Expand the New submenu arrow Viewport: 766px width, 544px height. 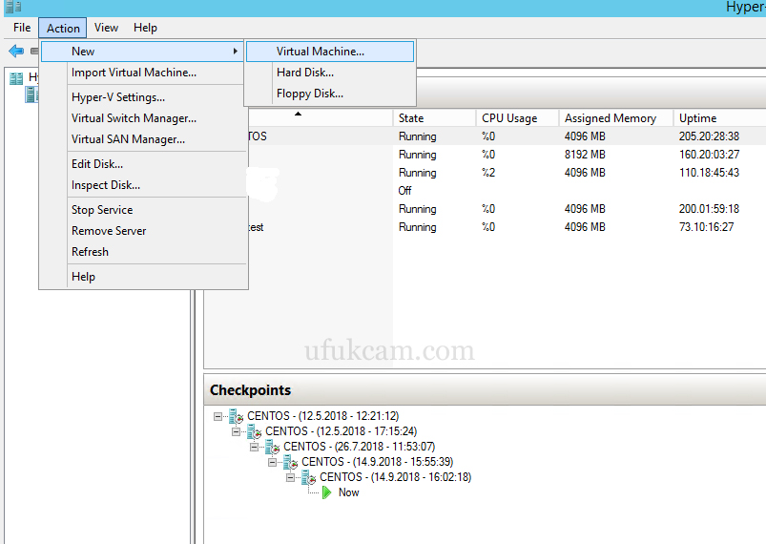tap(236, 51)
